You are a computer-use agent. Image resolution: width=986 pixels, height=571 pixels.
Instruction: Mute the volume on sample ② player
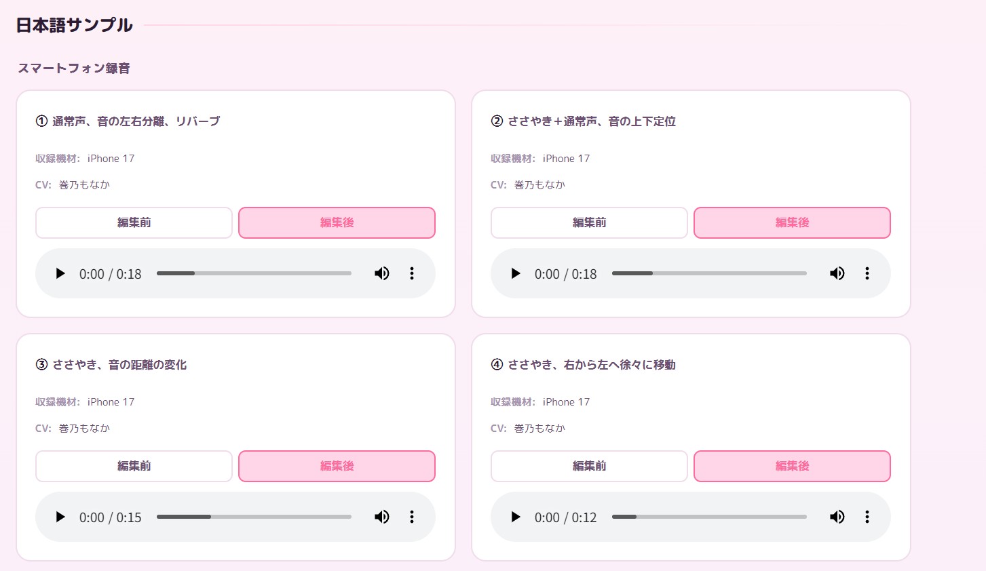coord(837,273)
